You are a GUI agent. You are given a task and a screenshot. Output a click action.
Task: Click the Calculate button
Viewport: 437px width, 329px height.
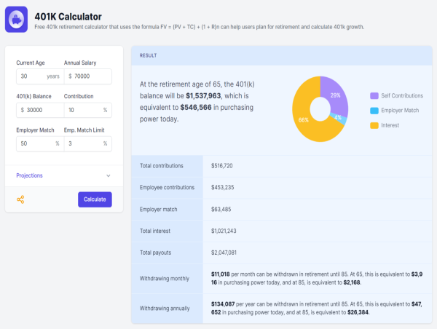pyautogui.click(x=95, y=199)
